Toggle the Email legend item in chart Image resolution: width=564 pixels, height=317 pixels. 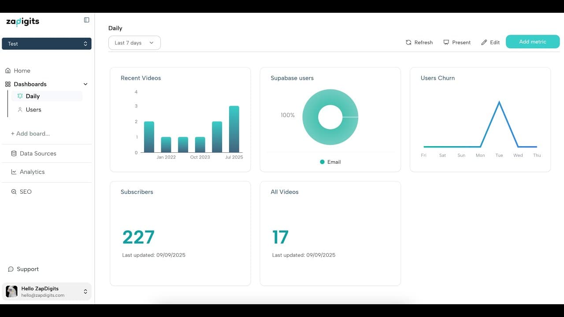pyautogui.click(x=330, y=162)
